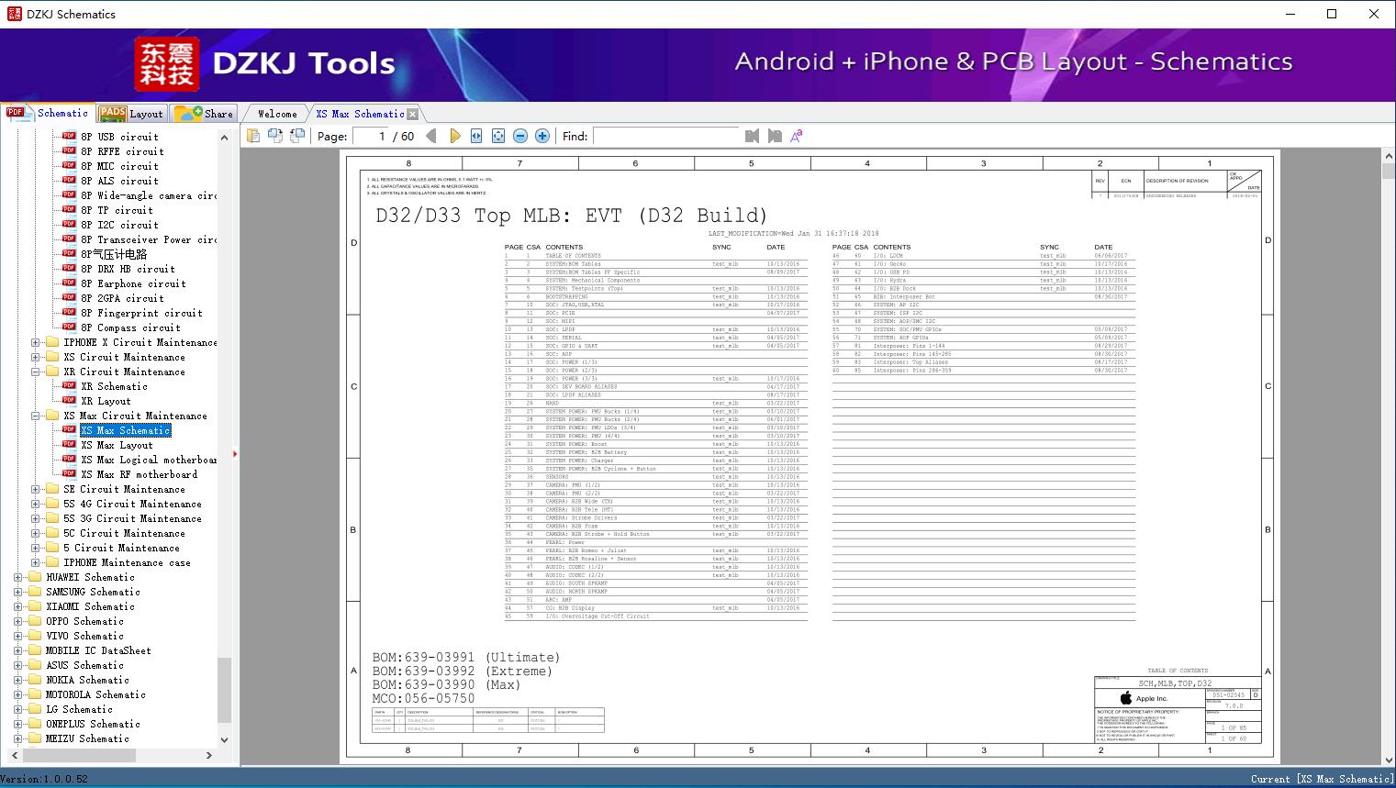
Task: Close the XS Max Schematic tab
Action: coord(413,114)
